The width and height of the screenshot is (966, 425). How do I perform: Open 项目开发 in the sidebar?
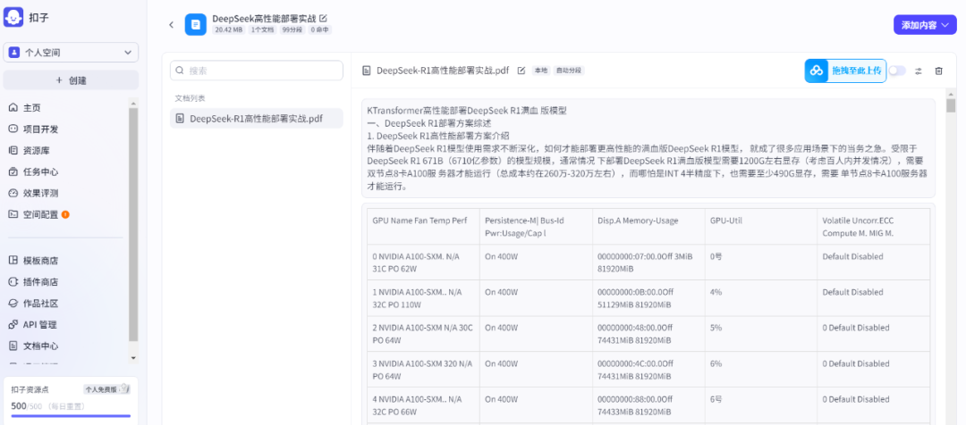[x=40, y=129]
